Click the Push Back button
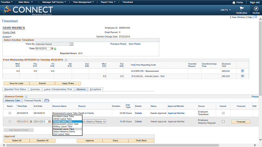This screenshot has height=147, width=262. [x=141, y=140]
